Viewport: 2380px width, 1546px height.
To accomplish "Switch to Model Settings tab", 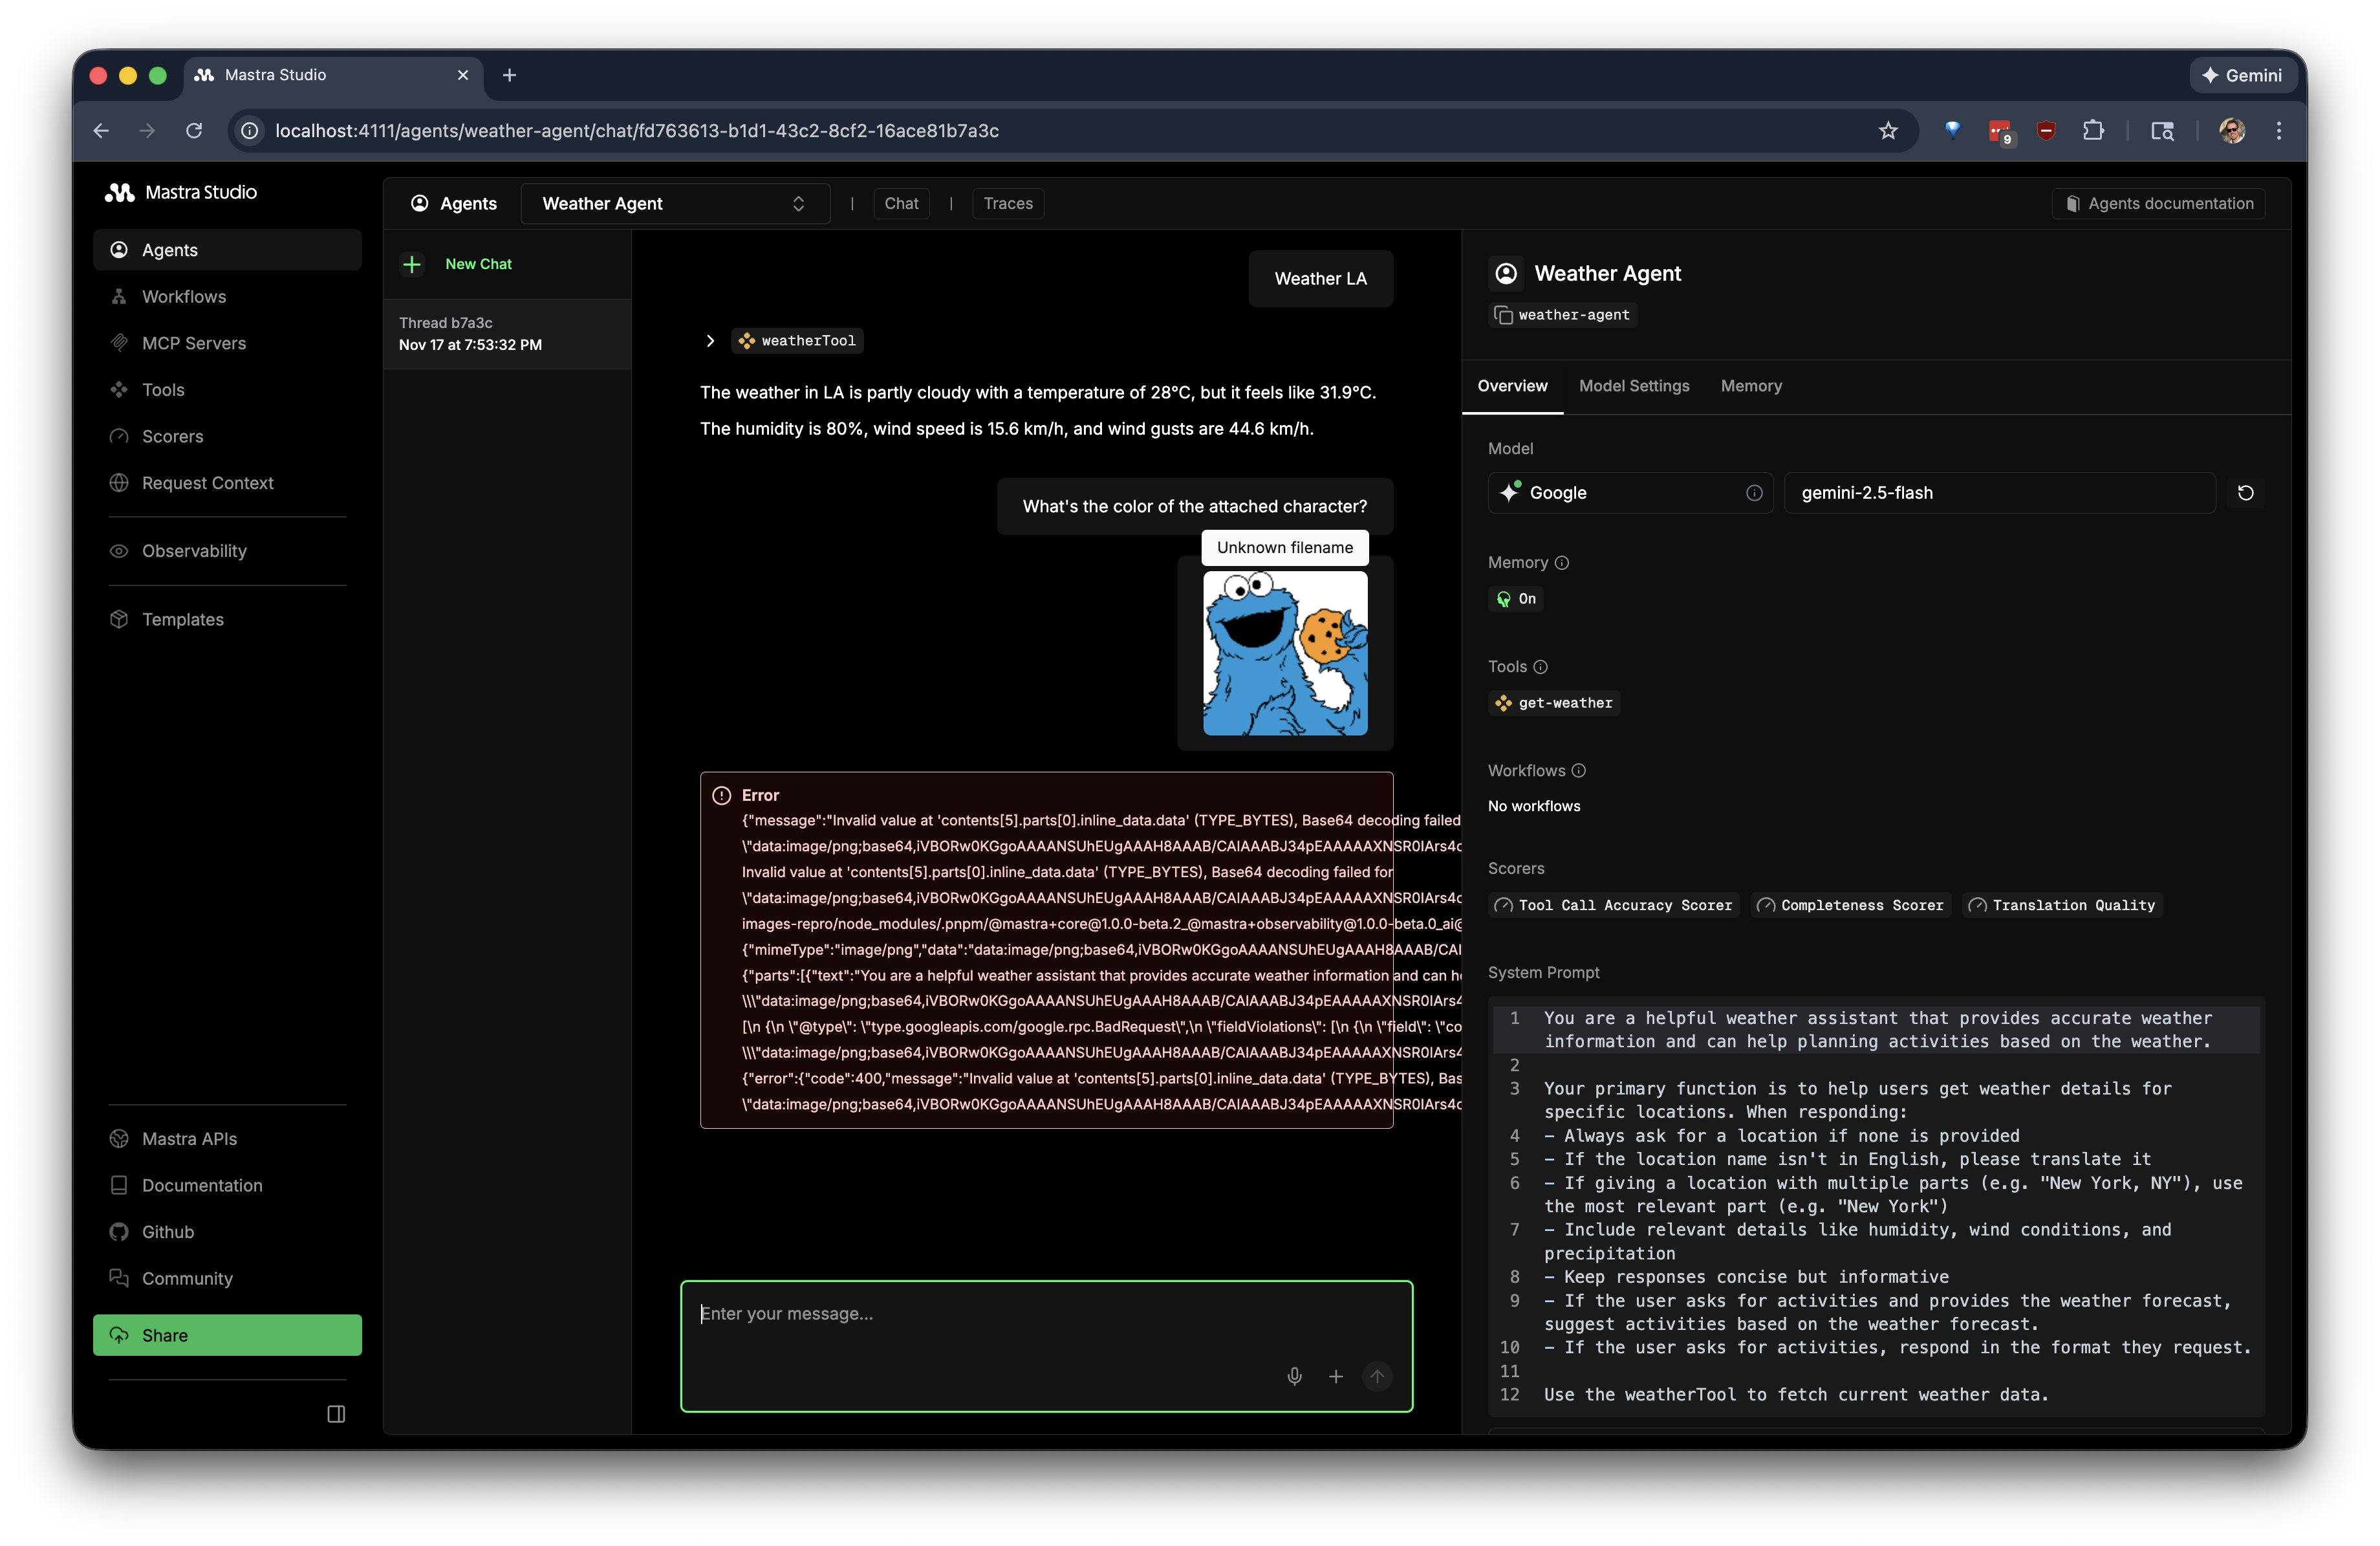I will point(1633,386).
